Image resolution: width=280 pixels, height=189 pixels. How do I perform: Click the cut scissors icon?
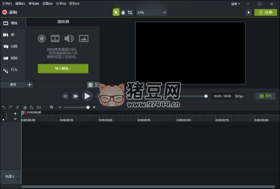pyautogui.click(x=17, y=107)
